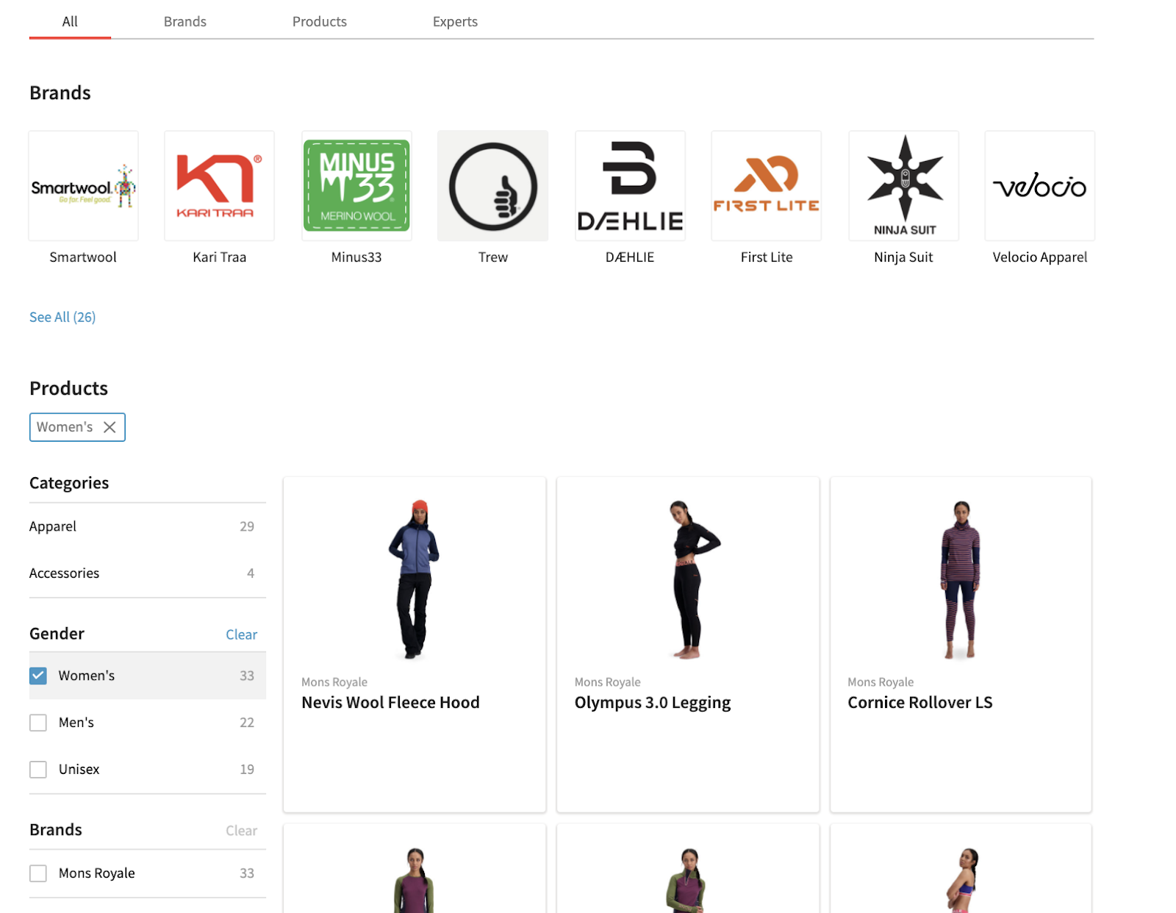Click the Minus33 brand name label
Screen dimensions: 1176x913
click(356, 257)
